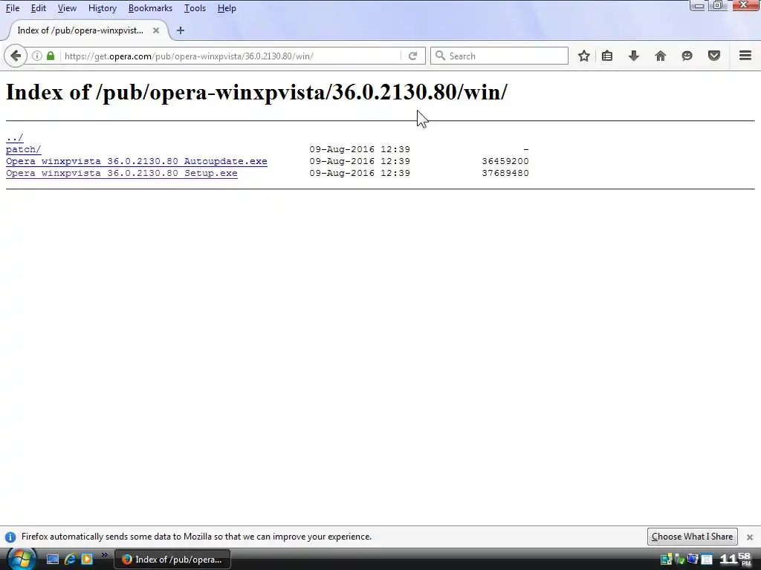Open the Edit menu
Viewport: 761px width, 570px height.
[39, 8]
